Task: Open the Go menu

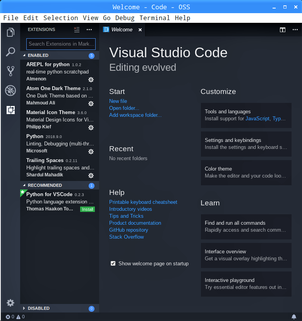Action: pos(107,18)
